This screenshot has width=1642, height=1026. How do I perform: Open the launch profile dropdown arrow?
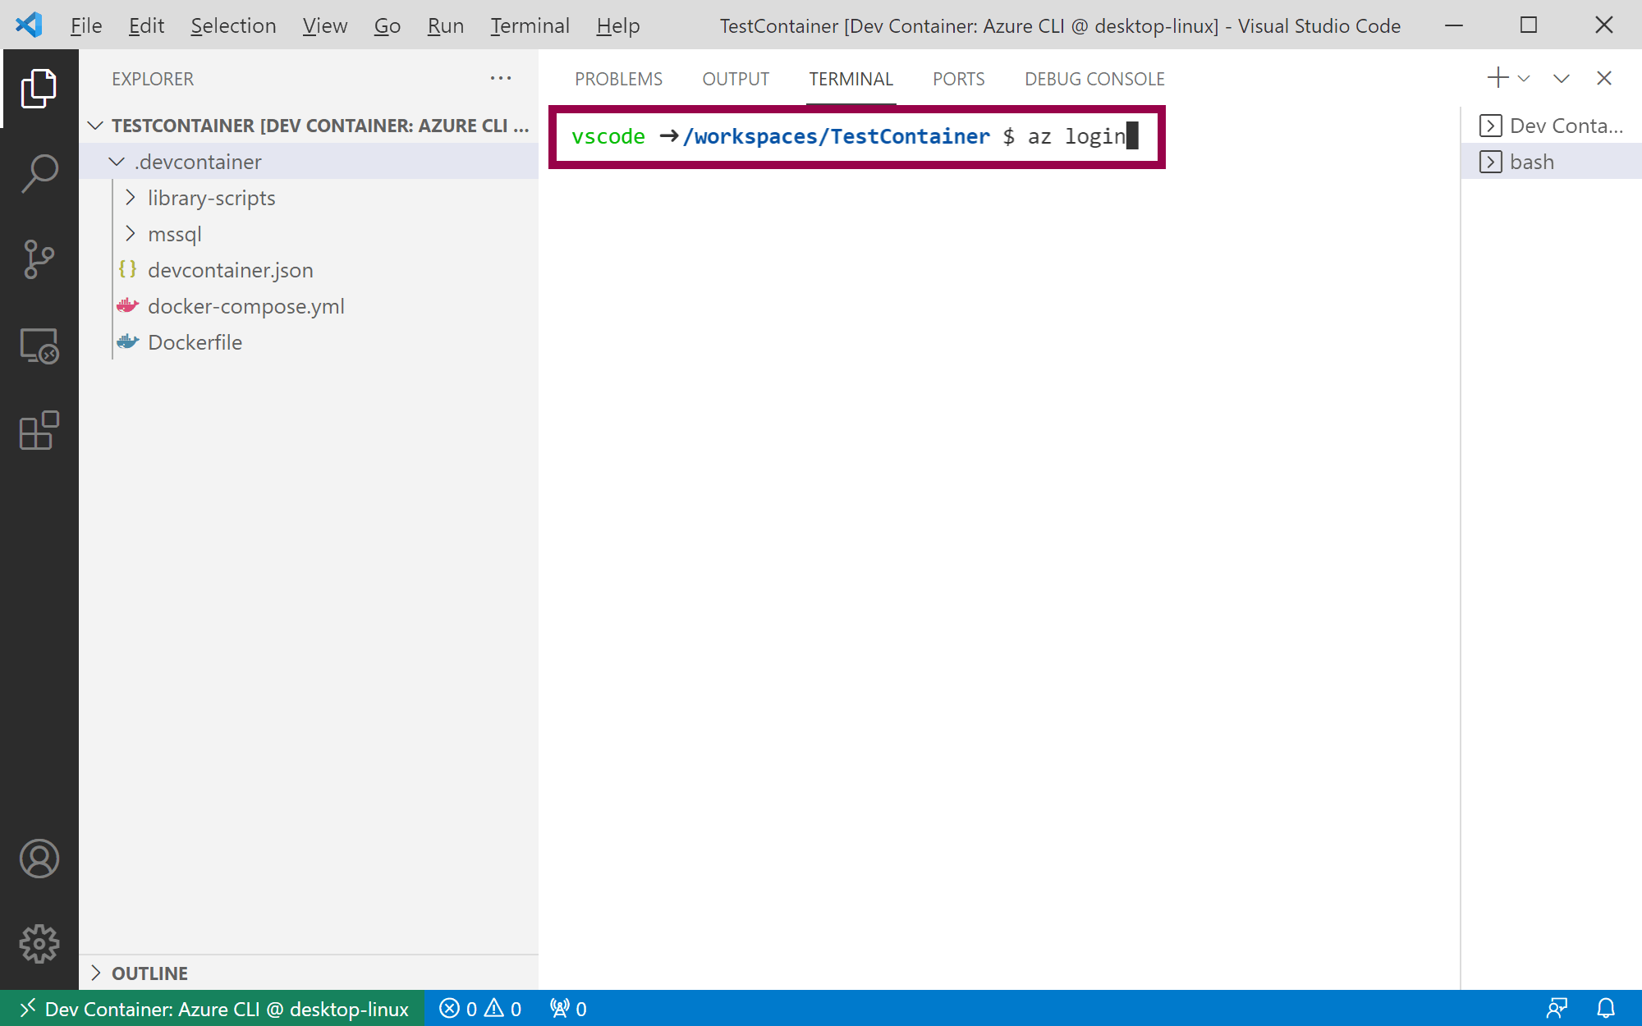click(x=1525, y=79)
